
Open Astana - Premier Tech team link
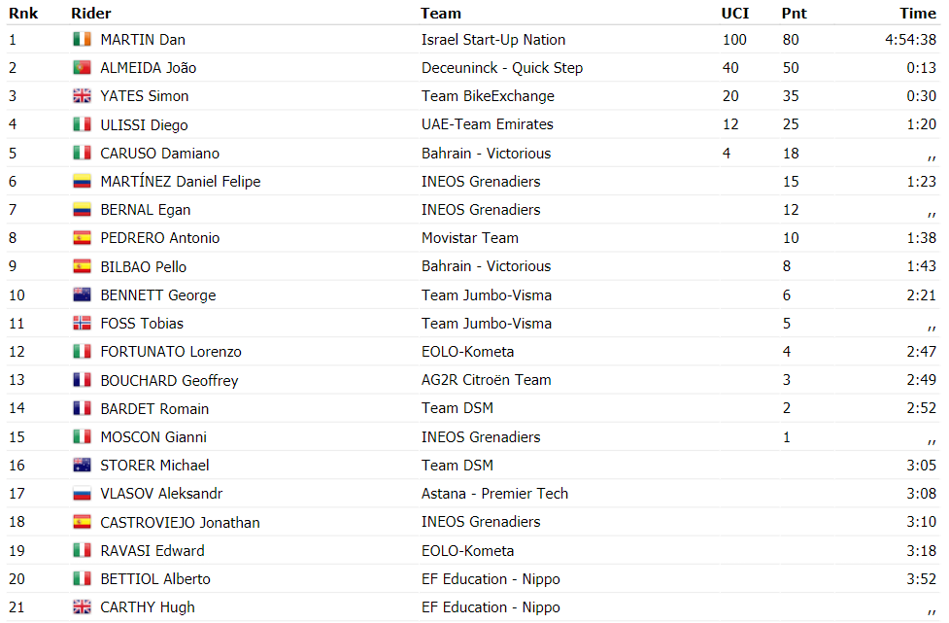(494, 494)
